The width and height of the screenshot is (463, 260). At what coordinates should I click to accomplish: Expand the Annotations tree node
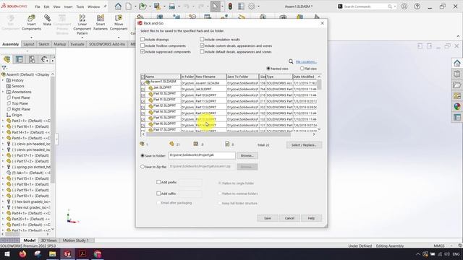3,92
